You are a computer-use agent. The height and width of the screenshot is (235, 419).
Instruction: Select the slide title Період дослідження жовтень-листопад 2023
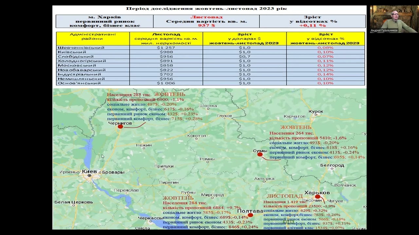(x=207, y=8)
